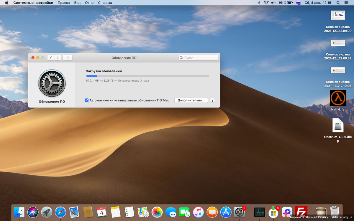Open the App Store in Dock
This screenshot has width=354, height=221.
[x=226, y=212]
